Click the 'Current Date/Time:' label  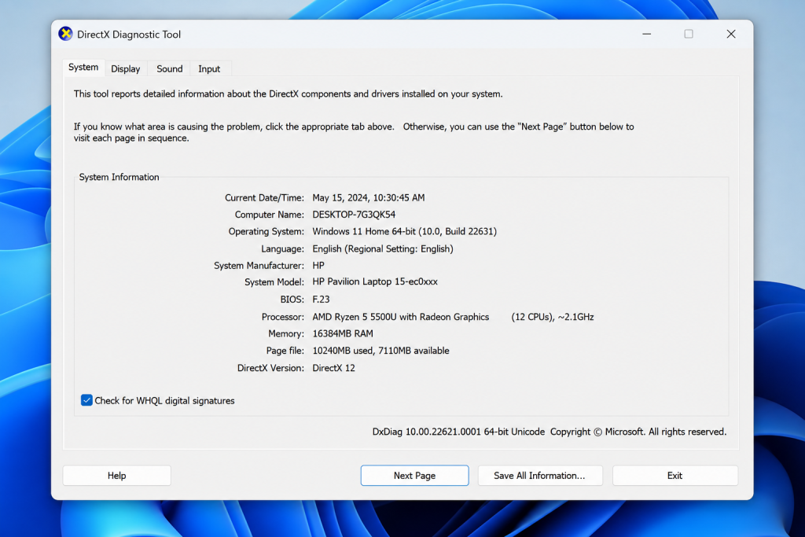(x=264, y=197)
